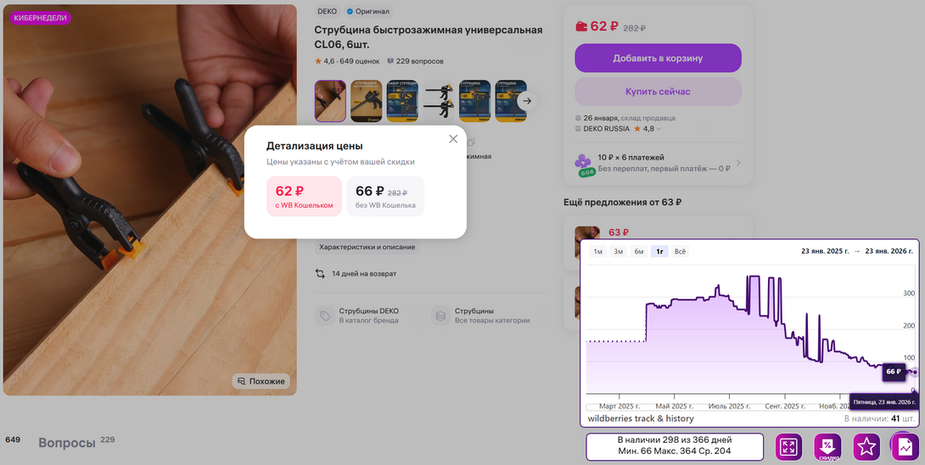Viewport: 925px width, 465px height.
Task: Click the price history chart document icon
Action: [905, 446]
